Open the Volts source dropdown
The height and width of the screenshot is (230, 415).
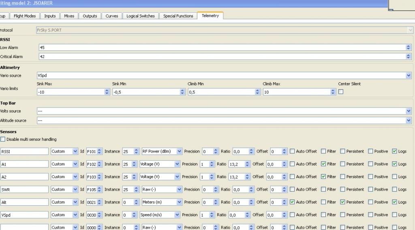click(409, 111)
